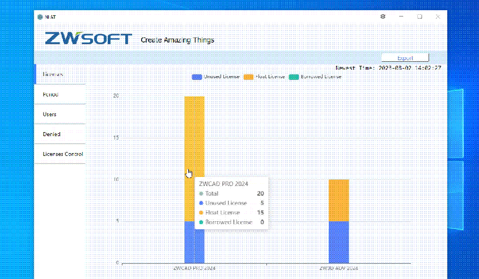The image size is (479, 279).
Task: Click the Newest Time timestamp text
Action: coord(388,68)
